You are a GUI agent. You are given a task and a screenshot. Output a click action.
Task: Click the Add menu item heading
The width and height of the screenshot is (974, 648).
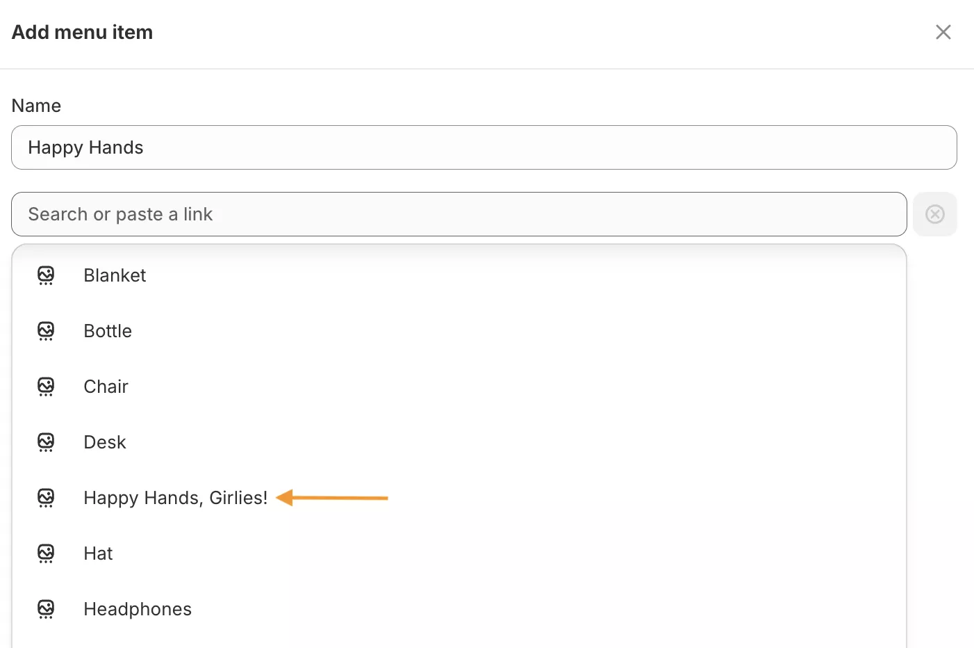point(82,32)
